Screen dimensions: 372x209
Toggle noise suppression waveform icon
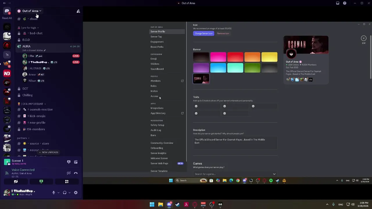click(x=69, y=173)
